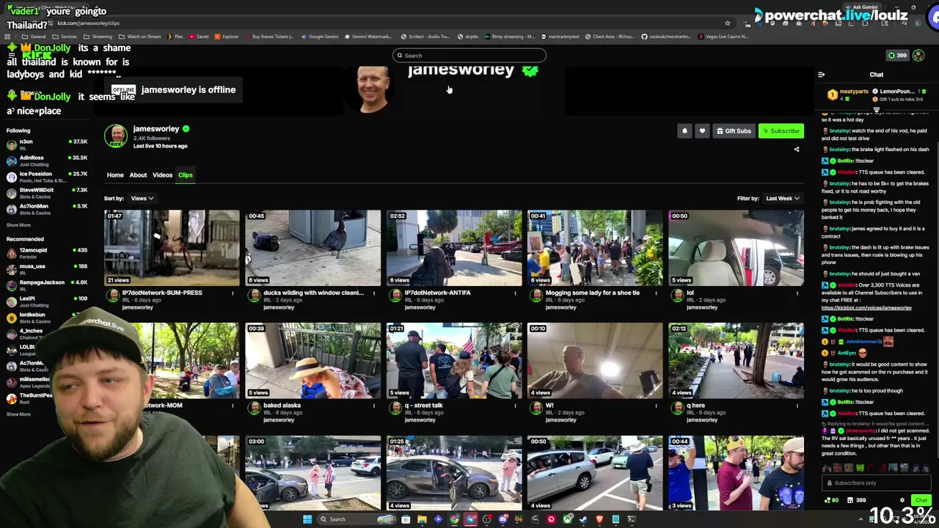Click the Gift Subs button
Viewport: 939px width, 528px height.
click(734, 131)
